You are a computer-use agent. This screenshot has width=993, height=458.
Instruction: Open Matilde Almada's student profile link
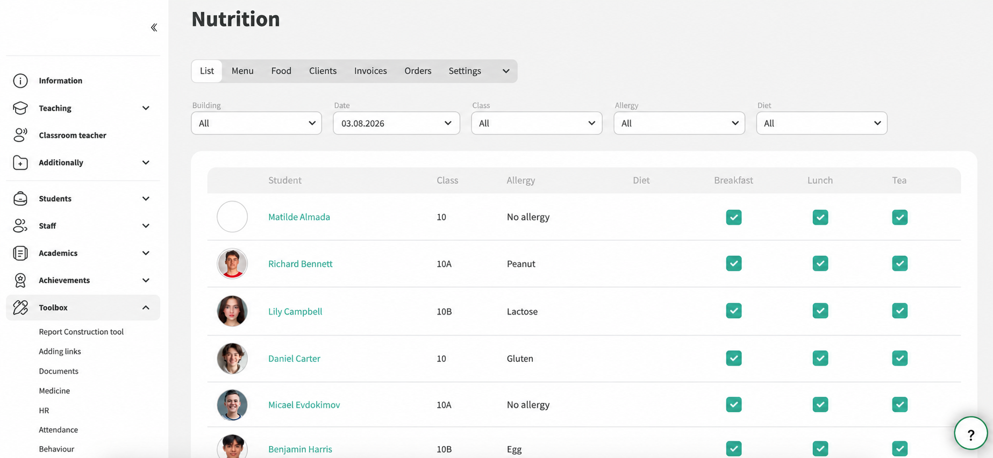[x=299, y=217]
